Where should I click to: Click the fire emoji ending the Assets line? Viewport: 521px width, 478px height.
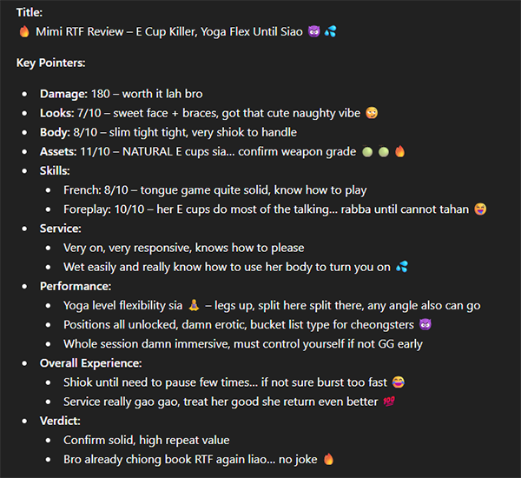pos(400,151)
